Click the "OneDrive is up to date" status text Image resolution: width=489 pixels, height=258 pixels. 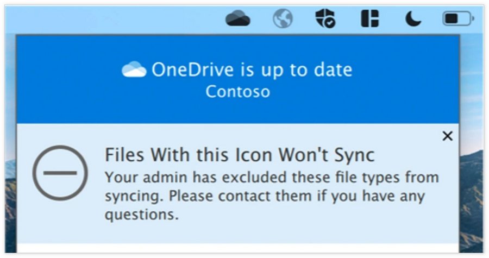coord(252,70)
